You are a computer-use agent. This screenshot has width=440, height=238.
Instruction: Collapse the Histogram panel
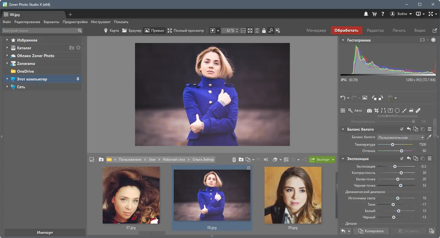click(x=343, y=40)
